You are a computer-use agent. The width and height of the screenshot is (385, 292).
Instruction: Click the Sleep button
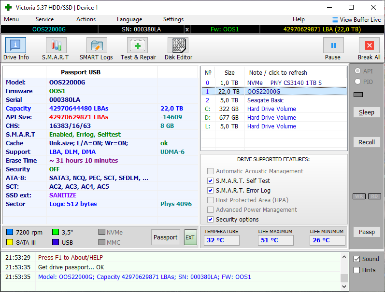pyautogui.click(x=367, y=112)
